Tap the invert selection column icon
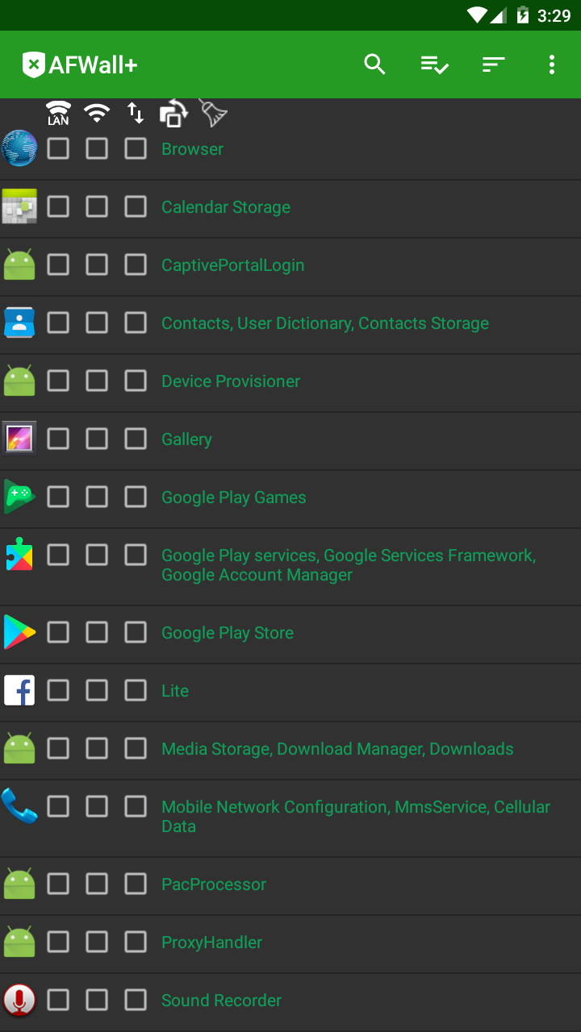 click(x=173, y=113)
